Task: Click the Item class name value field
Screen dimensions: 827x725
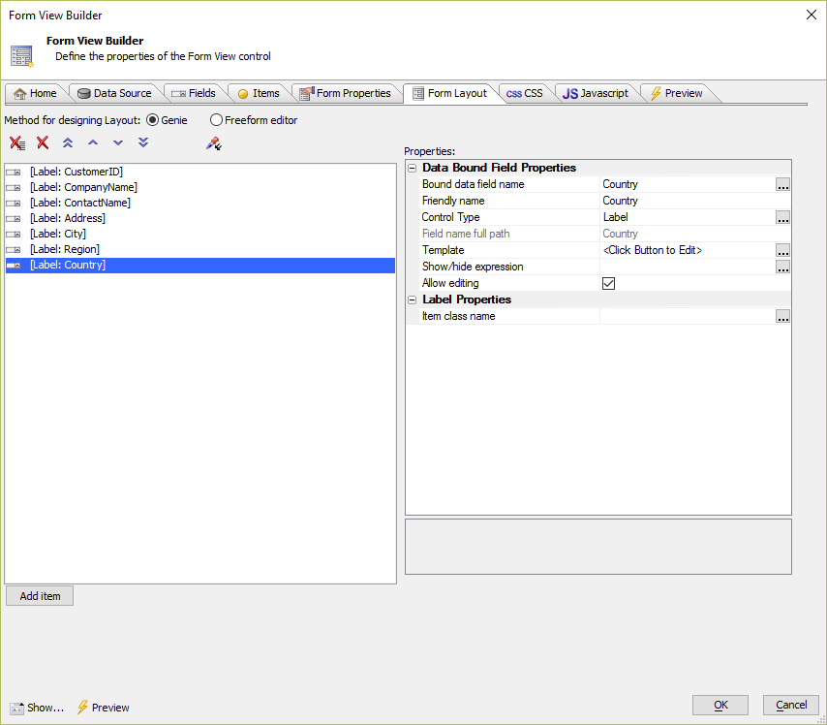Action: (x=688, y=317)
